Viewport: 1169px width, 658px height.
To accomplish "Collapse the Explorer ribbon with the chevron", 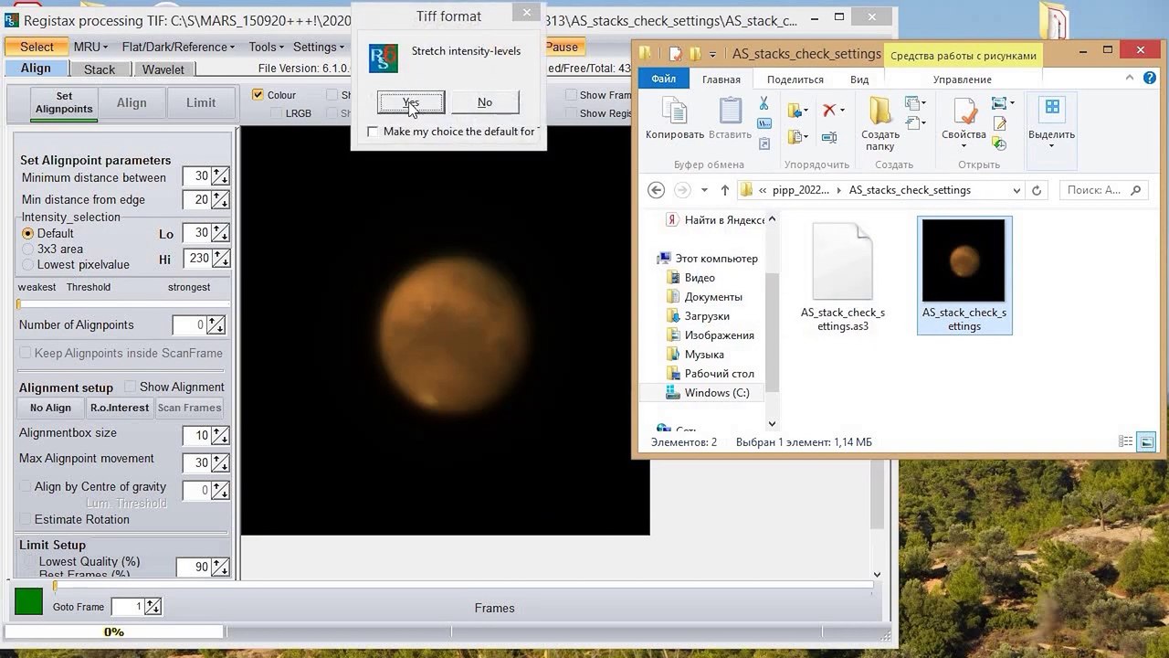I will pos(1129,79).
